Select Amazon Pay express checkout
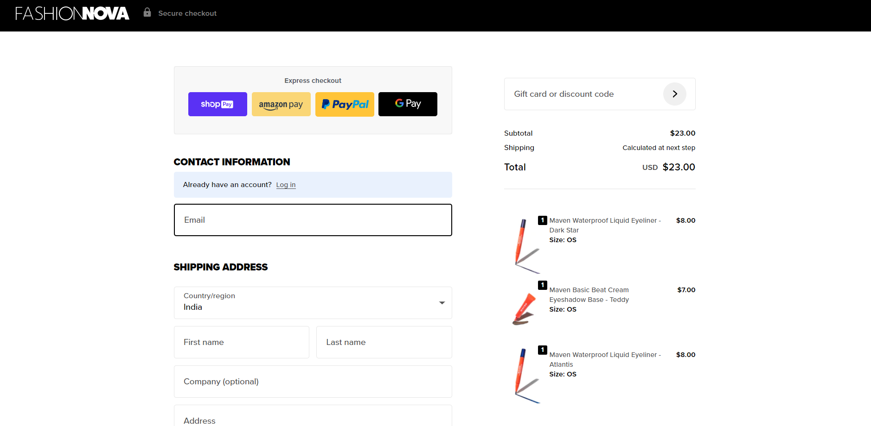Viewport: 871px width, 426px height. point(281,104)
